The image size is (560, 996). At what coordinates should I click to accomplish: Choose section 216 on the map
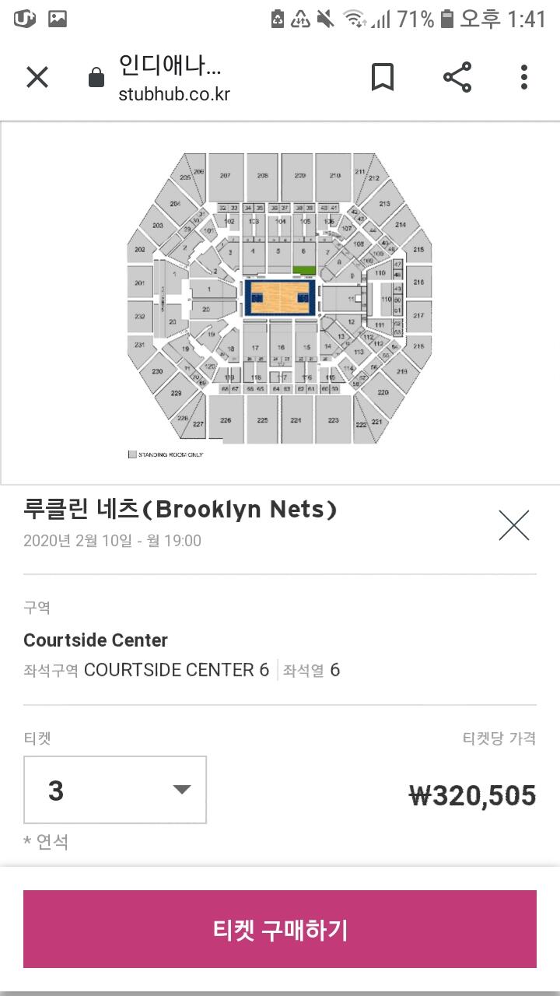[418, 283]
